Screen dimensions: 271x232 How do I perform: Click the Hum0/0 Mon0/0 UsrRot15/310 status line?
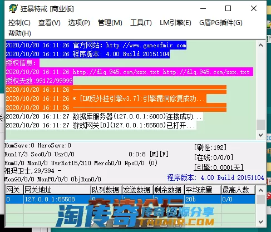81,163
